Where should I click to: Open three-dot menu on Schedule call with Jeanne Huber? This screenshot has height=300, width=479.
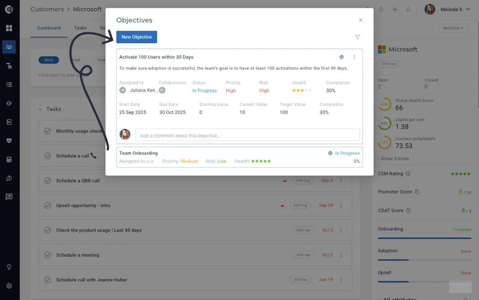pyautogui.click(x=341, y=280)
